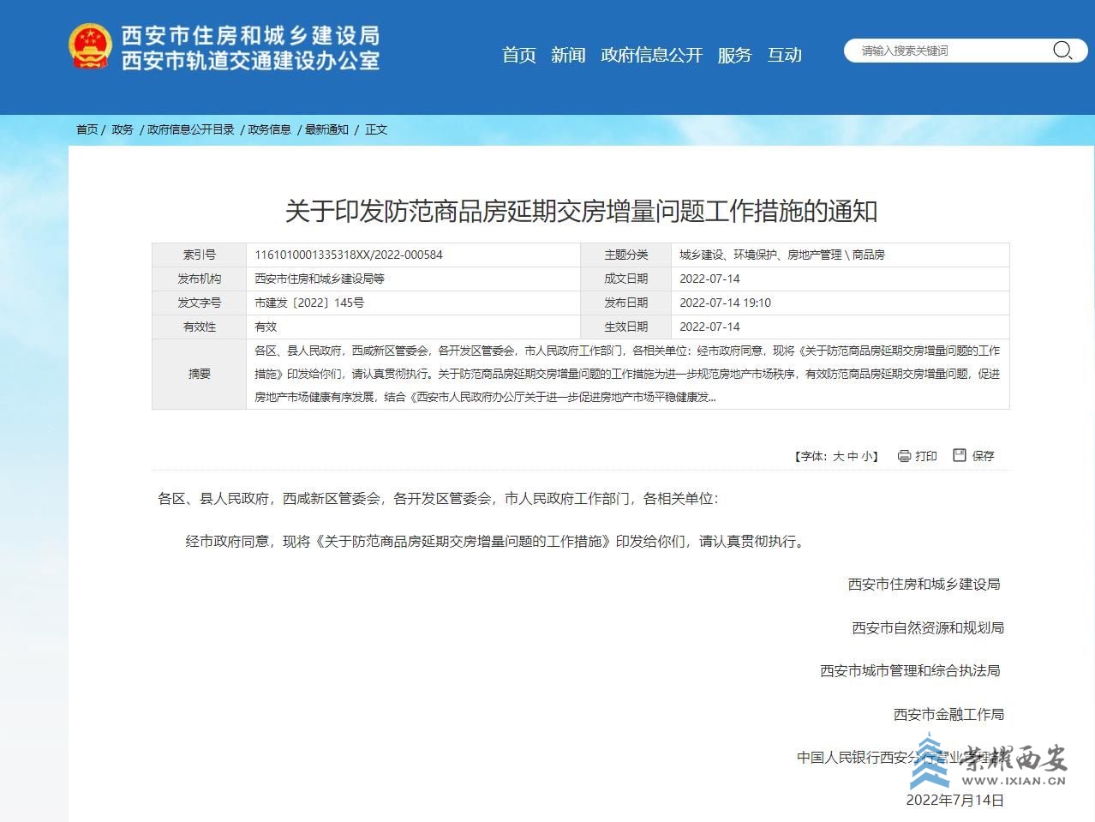The height and width of the screenshot is (822, 1095).
Task: Click 正文 in the breadcrumb
Action: coord(376,129)
